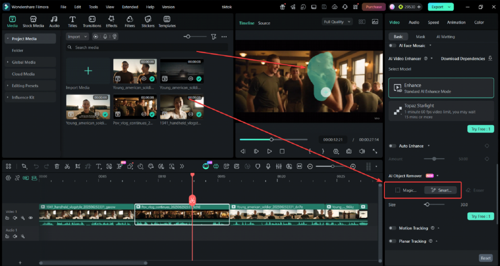The image size is (500, 266).
Task: Open the Effects panel
Action: (x=111, y=22)
